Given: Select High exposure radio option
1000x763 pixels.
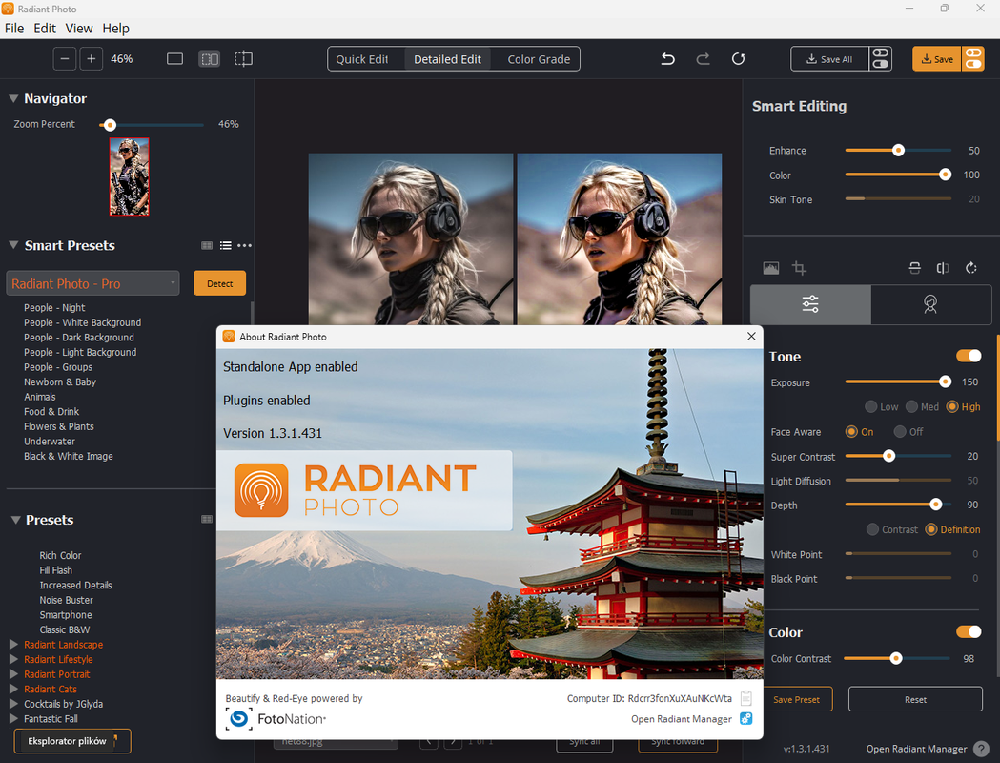Looking at the screenshot, I should (x=952, y=407).
